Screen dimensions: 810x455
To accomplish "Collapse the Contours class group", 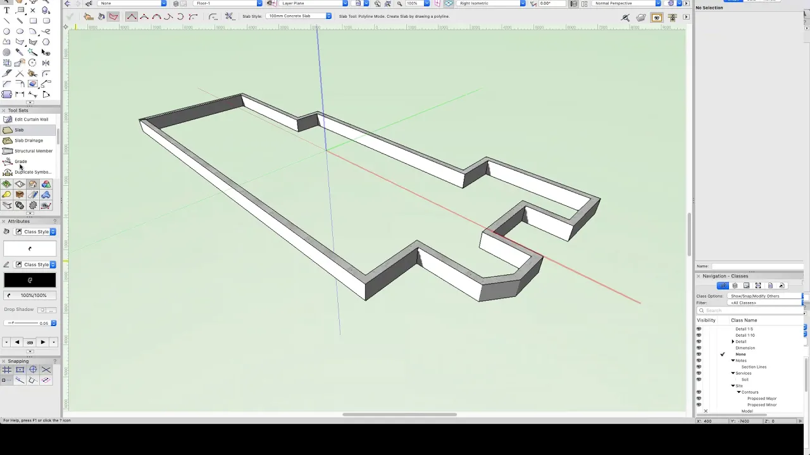I will 738,392.
